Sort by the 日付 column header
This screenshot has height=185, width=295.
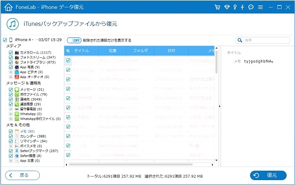point(172,51)
